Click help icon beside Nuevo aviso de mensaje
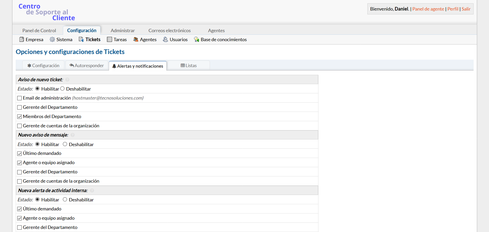This screenshot has width=489, height=232. click(x=73, y=135)
